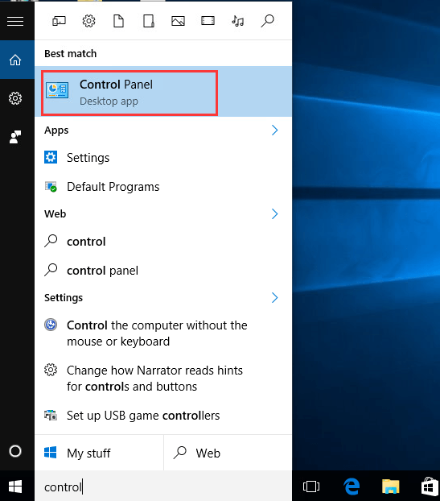440x501 pixels.
Task: Open File Explorer from taskbar
Action: [x=391, y=487]
